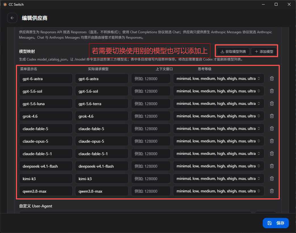Image resolution: width=296 pixels, height=233 pixels.
Task: Edit menu display name gpt-5.6-sol
Action: point(46,91)
